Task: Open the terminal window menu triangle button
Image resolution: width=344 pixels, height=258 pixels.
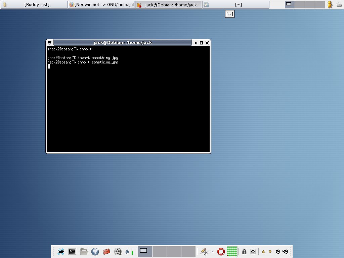Action: (x=50, y=43)
